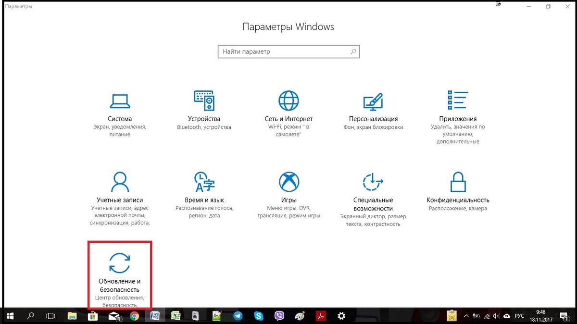Click the Settings gear on taskbar

pos(341,316)
